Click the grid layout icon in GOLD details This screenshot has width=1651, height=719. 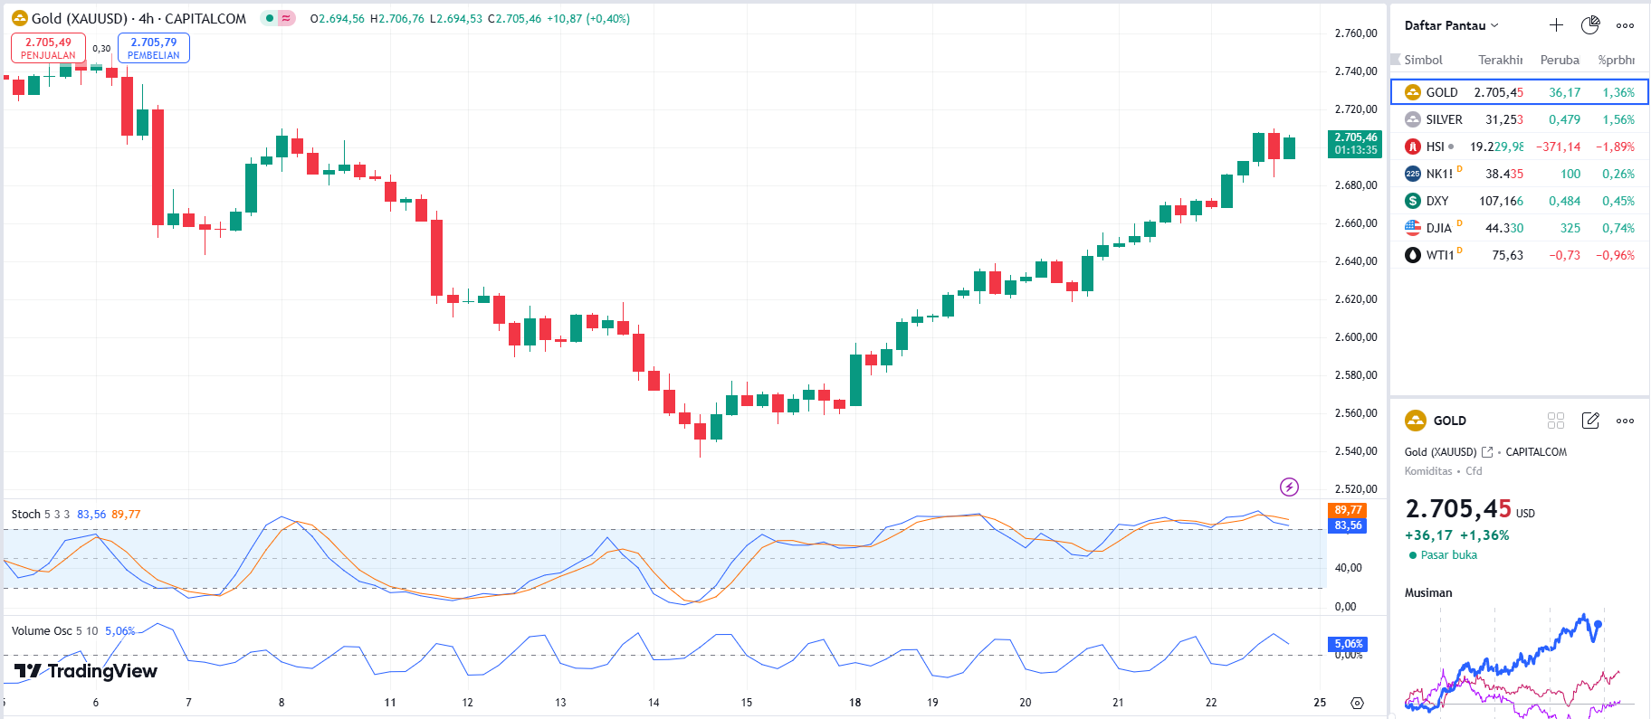1556,421
